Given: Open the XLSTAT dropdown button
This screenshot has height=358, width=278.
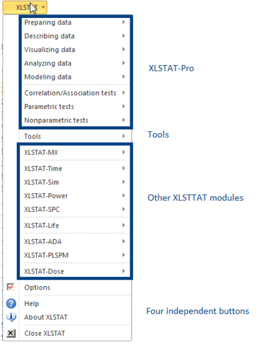Looking at the screenshot, I should pos(24,8).
